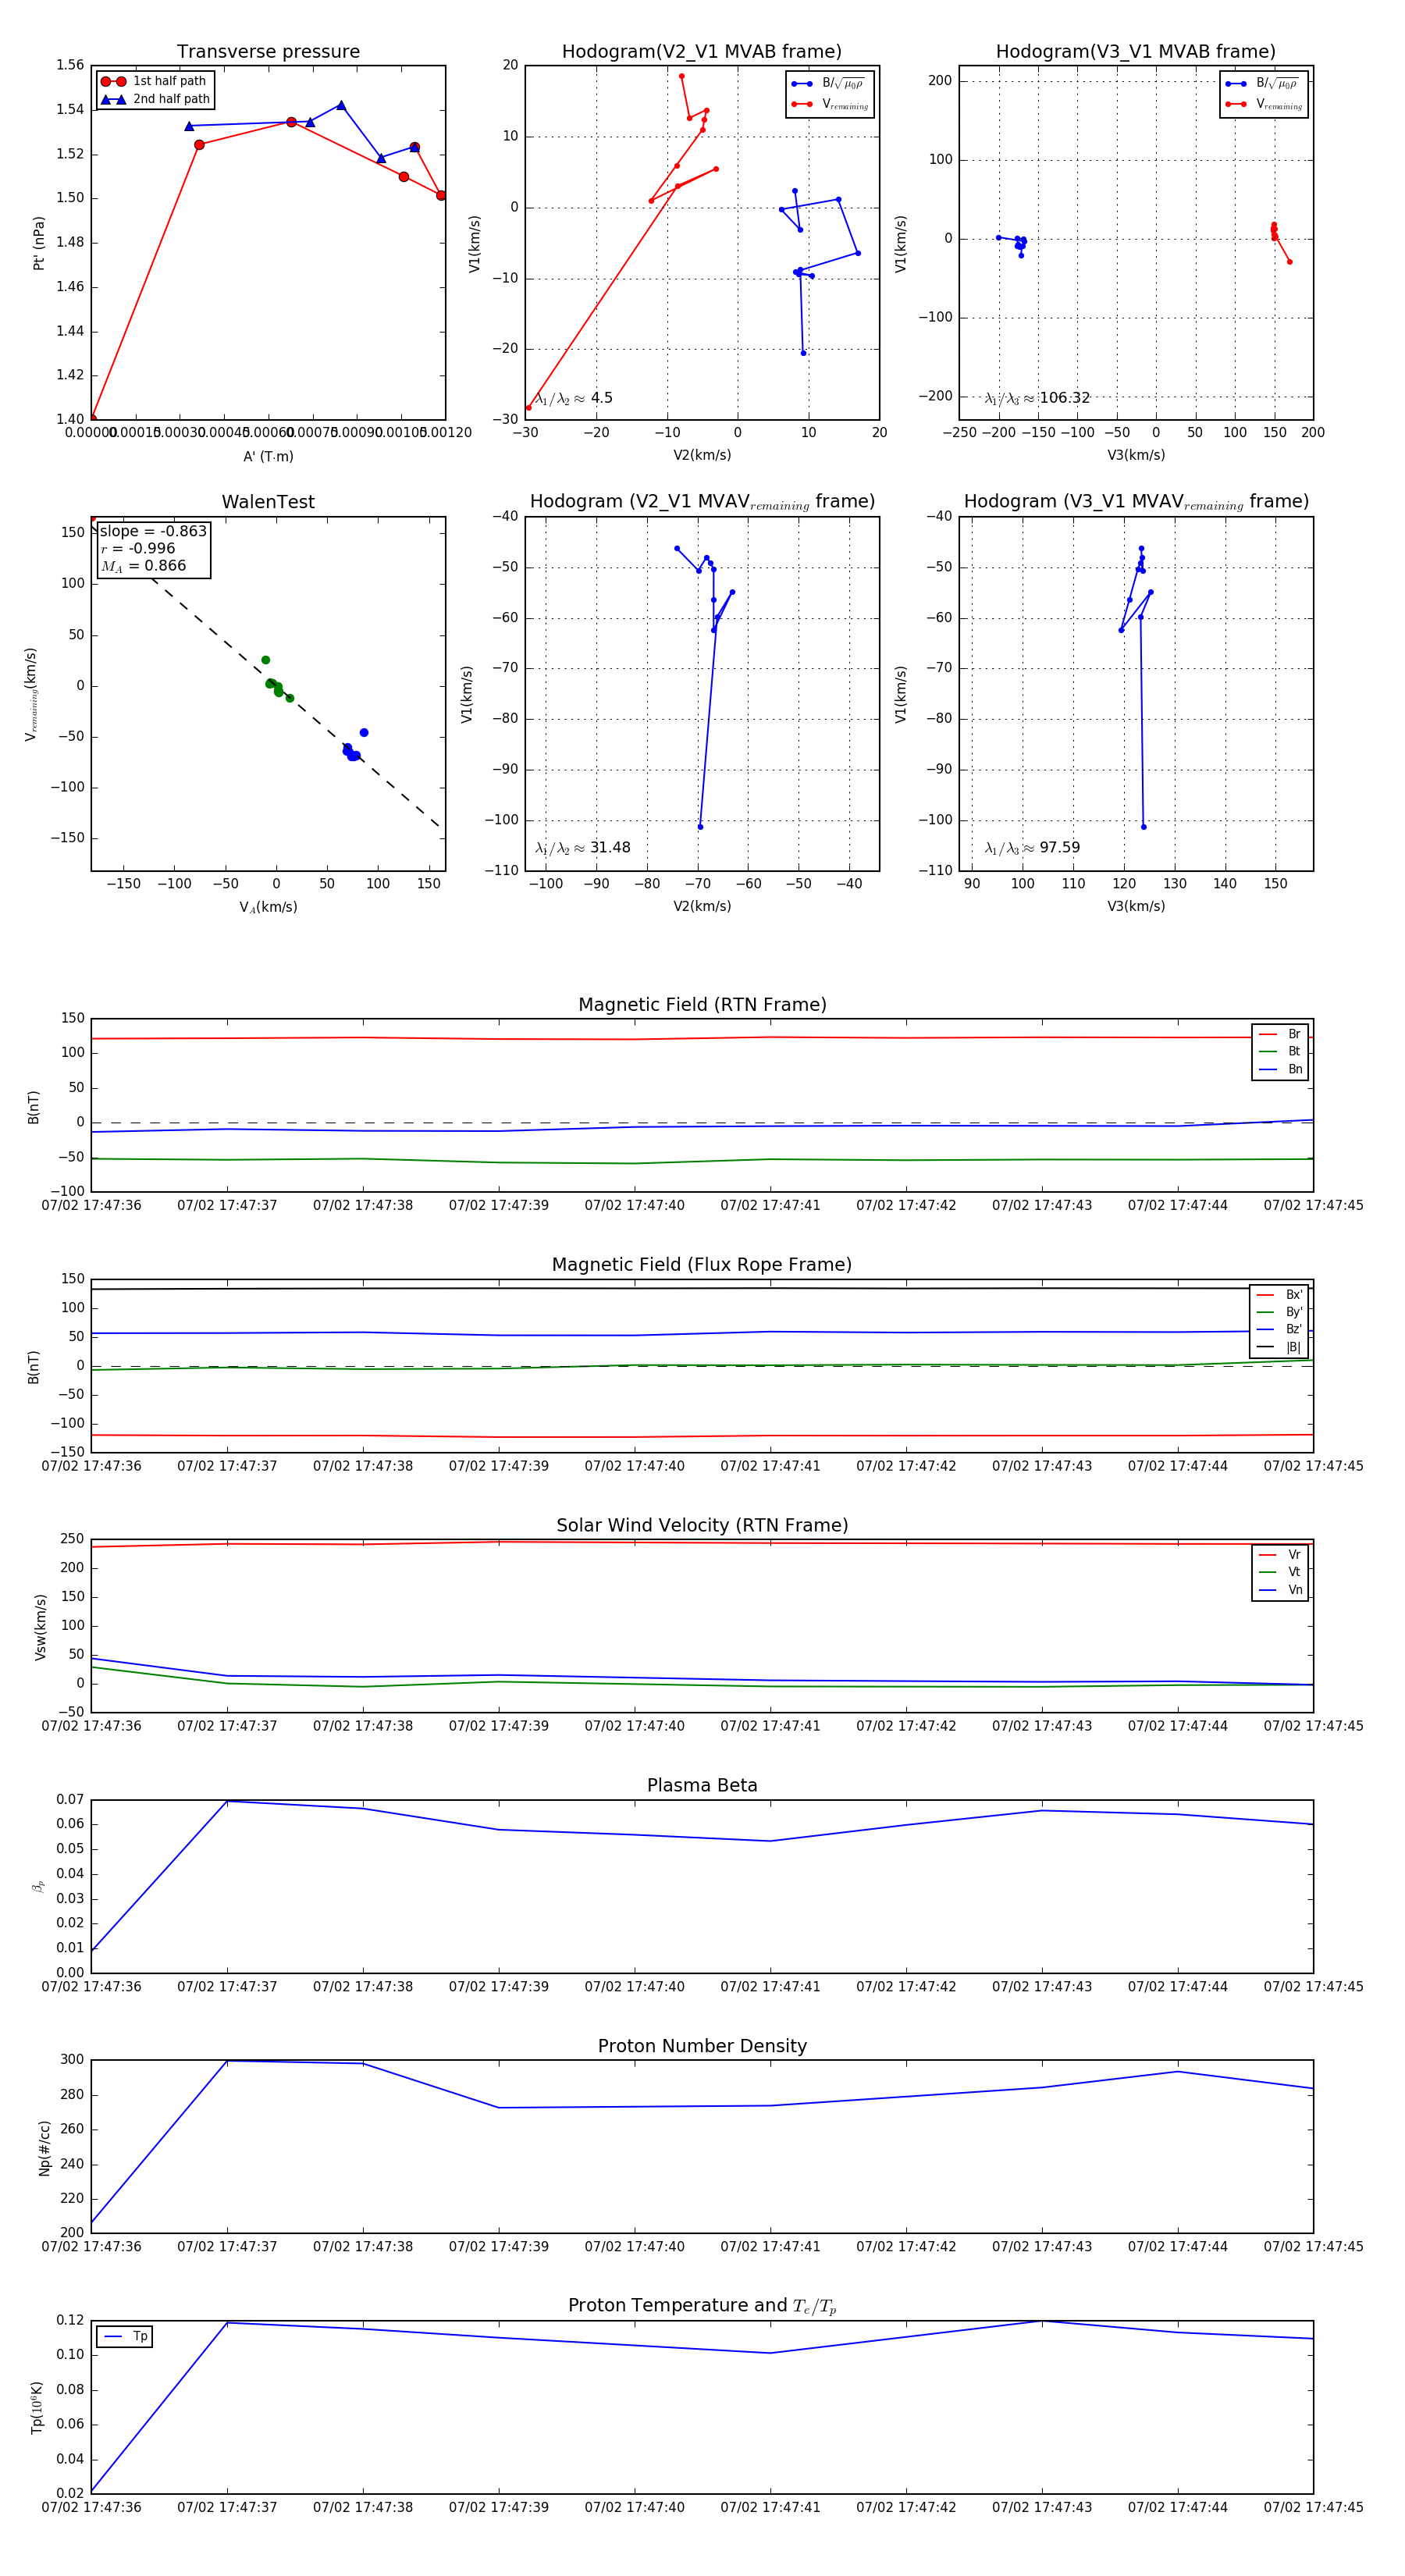1405x2576 pixels.
Task: Click the 'Proton Number Density' title
Action: click(702, 2046)
